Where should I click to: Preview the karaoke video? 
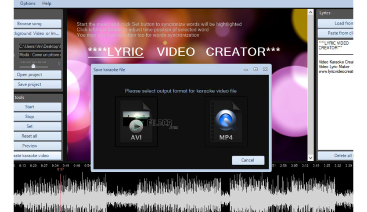tap(37, 146)
